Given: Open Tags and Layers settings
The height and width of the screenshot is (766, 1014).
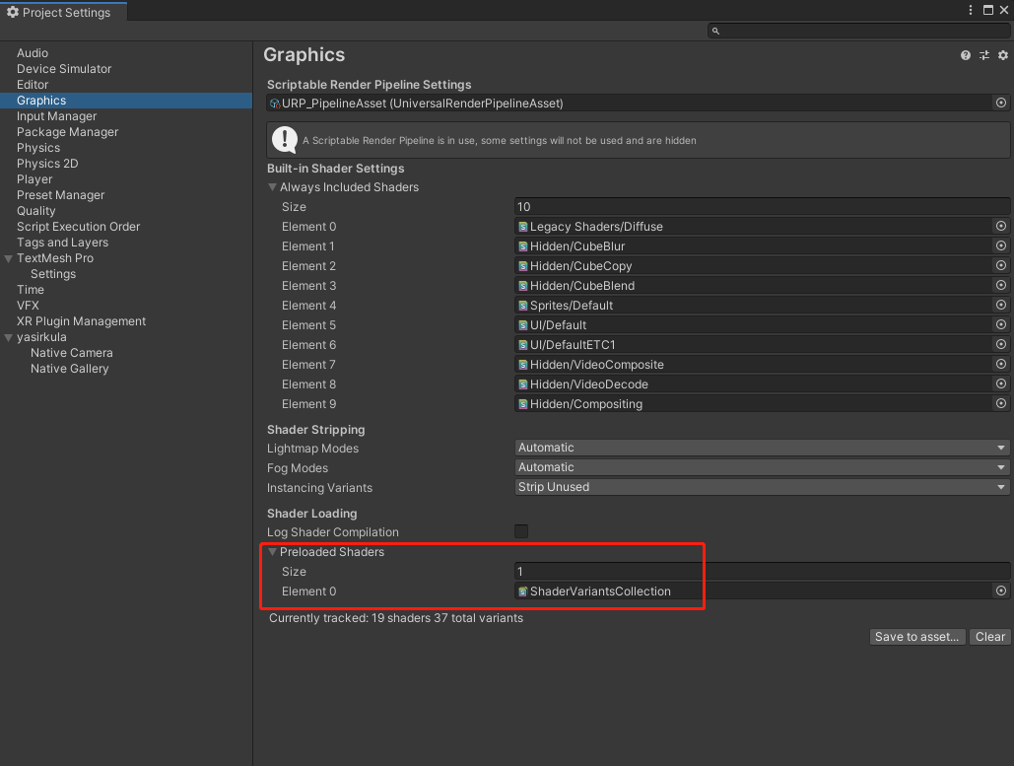Looking at the screenshot, I should click(x=62, y=243).
